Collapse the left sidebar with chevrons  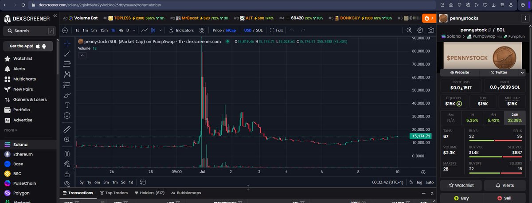[x=55, y=15]
